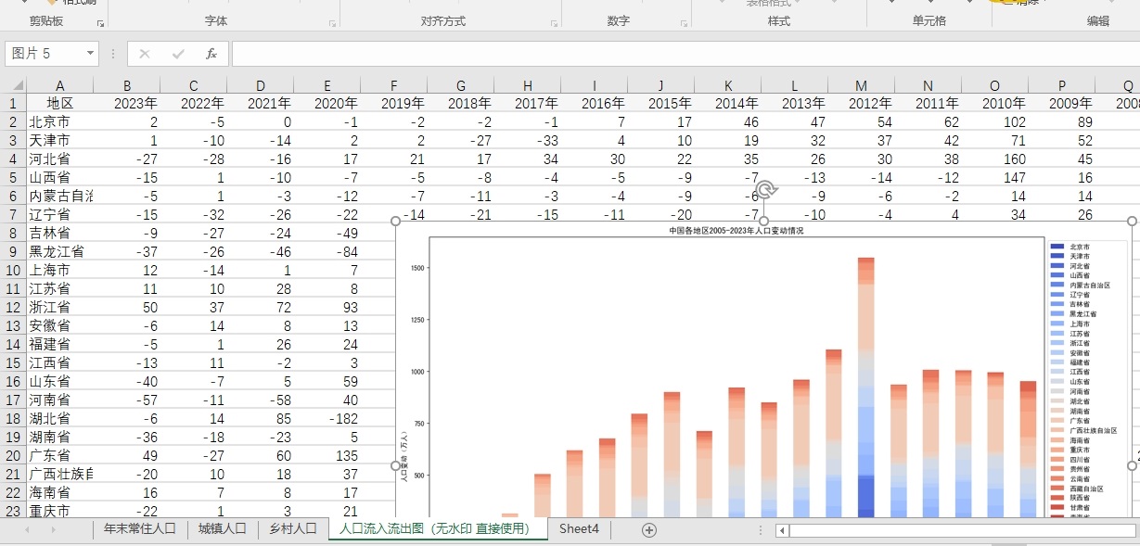The image size is (1140, 546).
Task: Click the formula bar enter checkmark icon
Action: [177, 54]
